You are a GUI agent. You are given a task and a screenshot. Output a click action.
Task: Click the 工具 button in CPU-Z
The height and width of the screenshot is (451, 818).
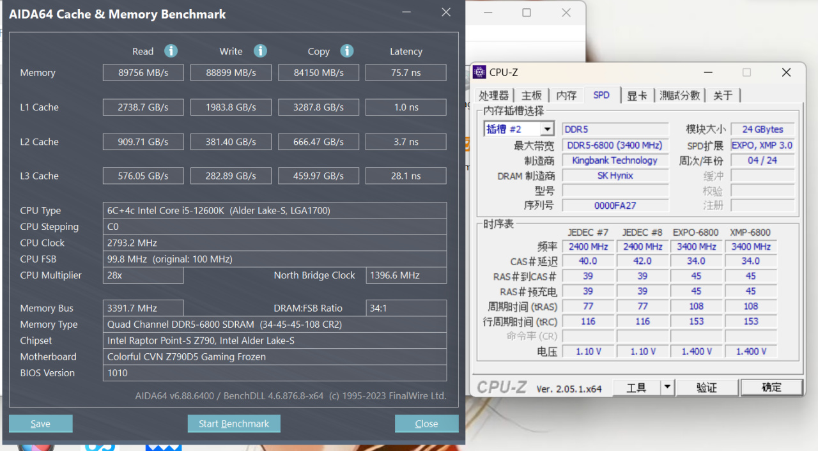click(636, 388)
